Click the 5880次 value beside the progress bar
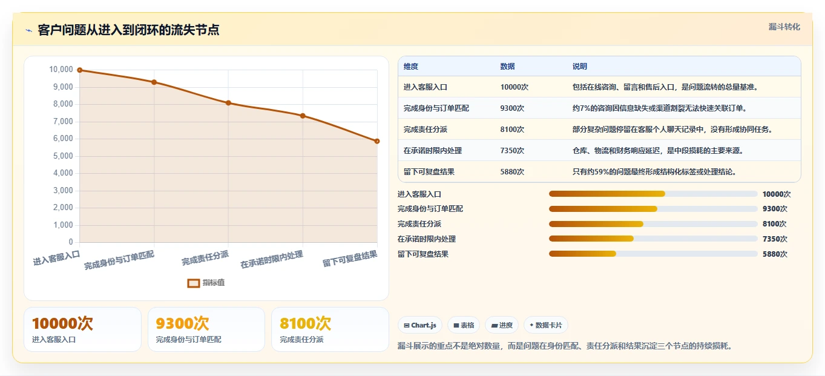This screenshot has width=825, height=376. [x=775, y=254]
